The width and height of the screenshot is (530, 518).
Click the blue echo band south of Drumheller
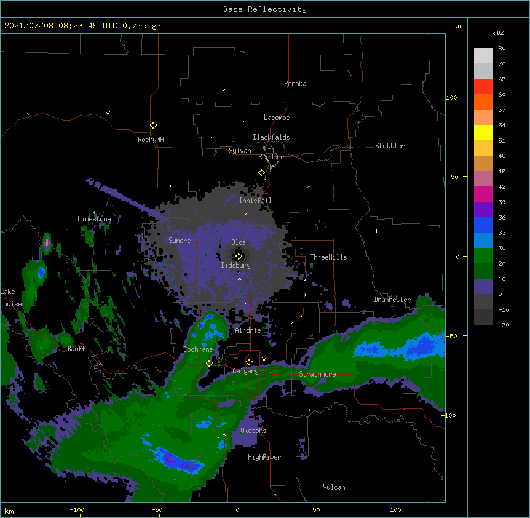(x=400, y=348)
